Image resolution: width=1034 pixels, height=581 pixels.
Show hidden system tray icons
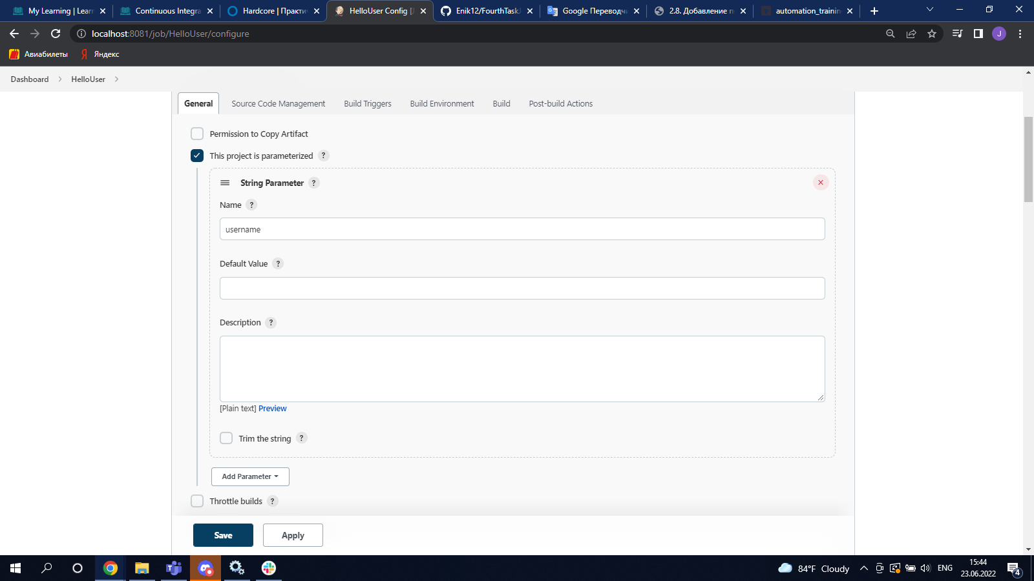[863, 568]
